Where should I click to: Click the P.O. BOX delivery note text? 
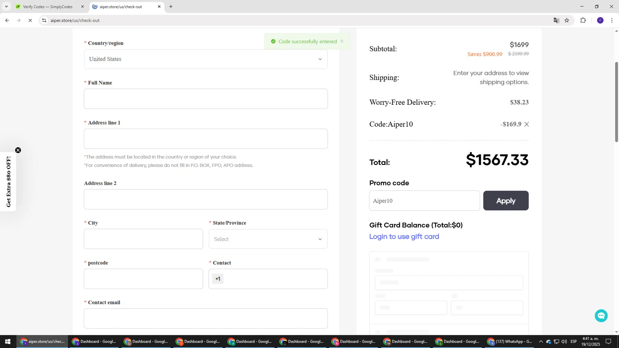[168, 165]
